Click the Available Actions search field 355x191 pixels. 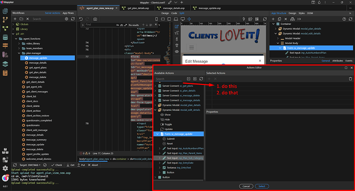click(x=169, y=79)
